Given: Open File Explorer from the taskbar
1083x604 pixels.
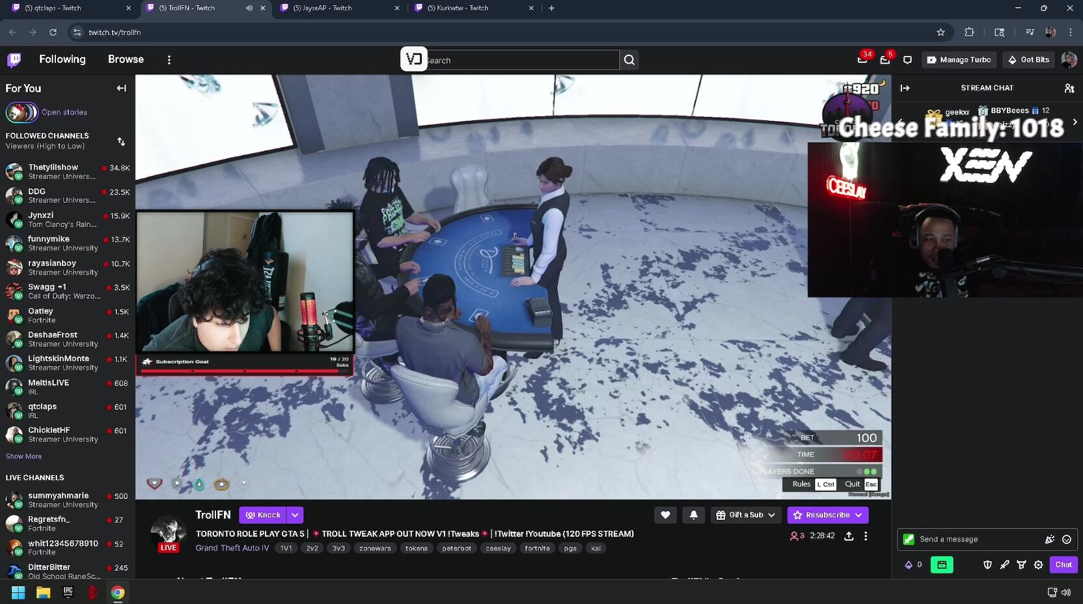Looking at the screenshot, I should point(43,592).
